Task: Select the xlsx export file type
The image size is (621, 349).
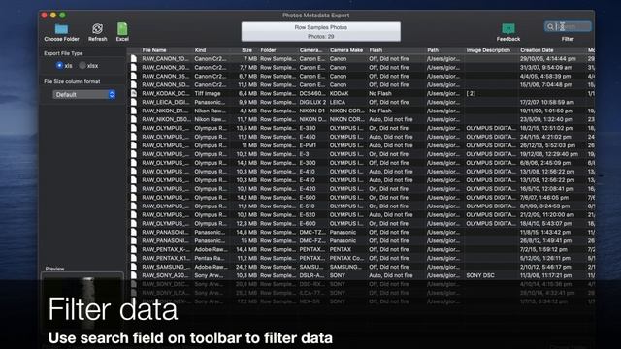Action: tap(82, 65)
